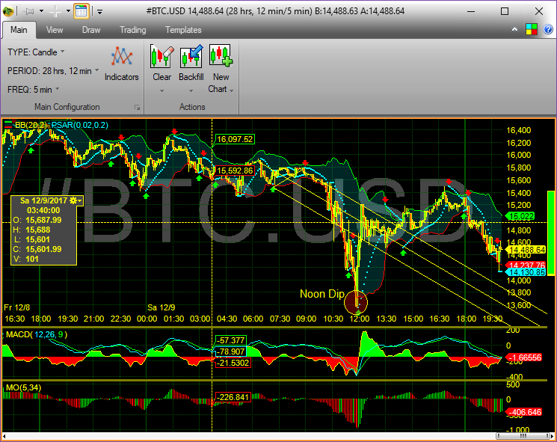Screen dimensions: 557x442
Task: Click the MACD(12,26,9) indicator label
Action: (x=37, y=334)
